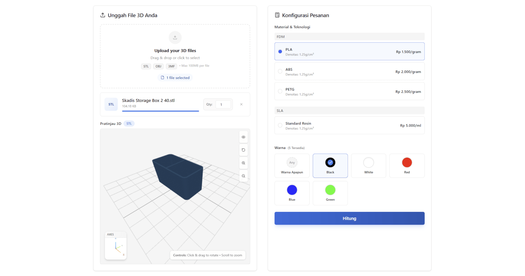The image size is (525, 276).
Task: Zoom in on the 3D preview
Action: [x=243, y=163]
